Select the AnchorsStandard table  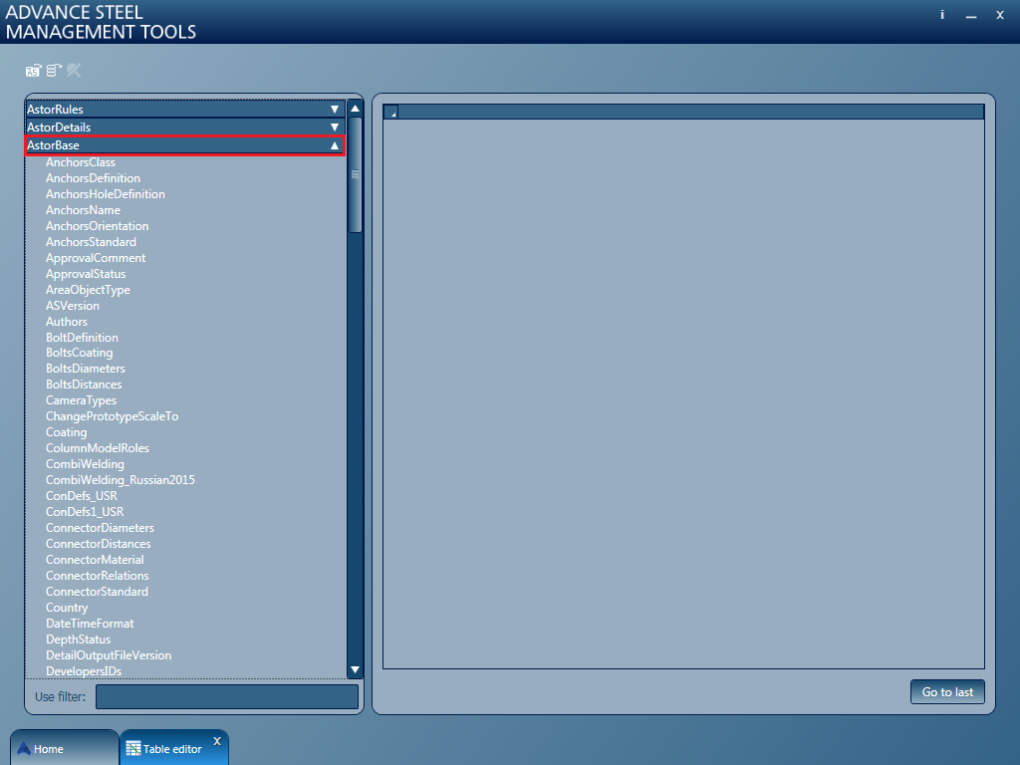[91, 242]
